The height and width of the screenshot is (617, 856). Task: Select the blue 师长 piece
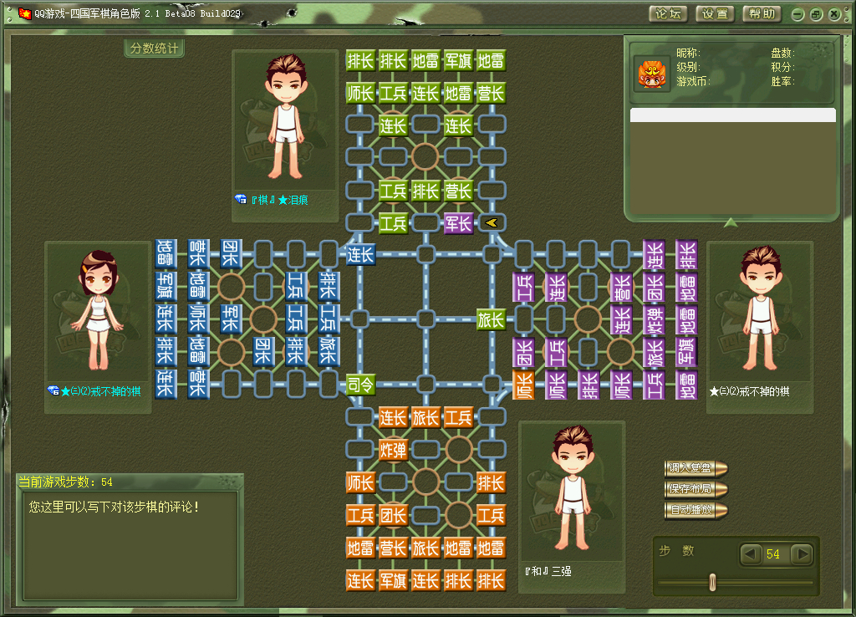[x=197, y=319]
